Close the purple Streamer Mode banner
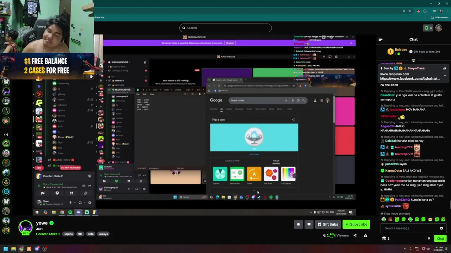 (351, 43)
